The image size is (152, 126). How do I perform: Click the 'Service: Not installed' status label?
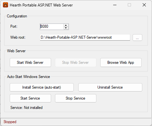27,108
